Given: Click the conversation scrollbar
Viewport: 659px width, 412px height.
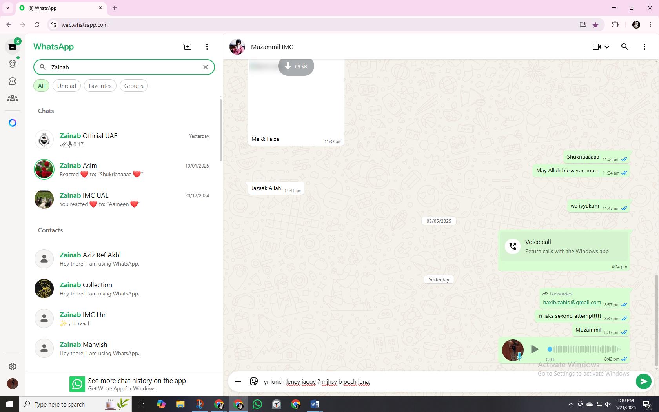Looking at the screenshot, I should (x=657, y=321).
